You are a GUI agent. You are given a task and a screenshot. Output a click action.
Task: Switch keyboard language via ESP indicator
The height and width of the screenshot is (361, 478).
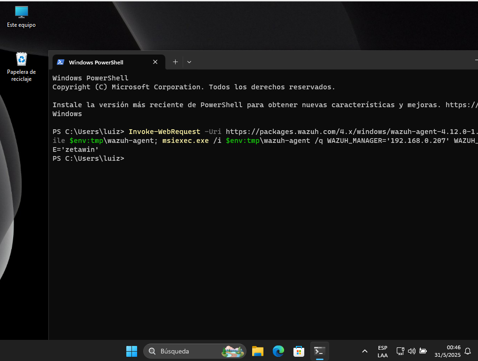point(382,351)
